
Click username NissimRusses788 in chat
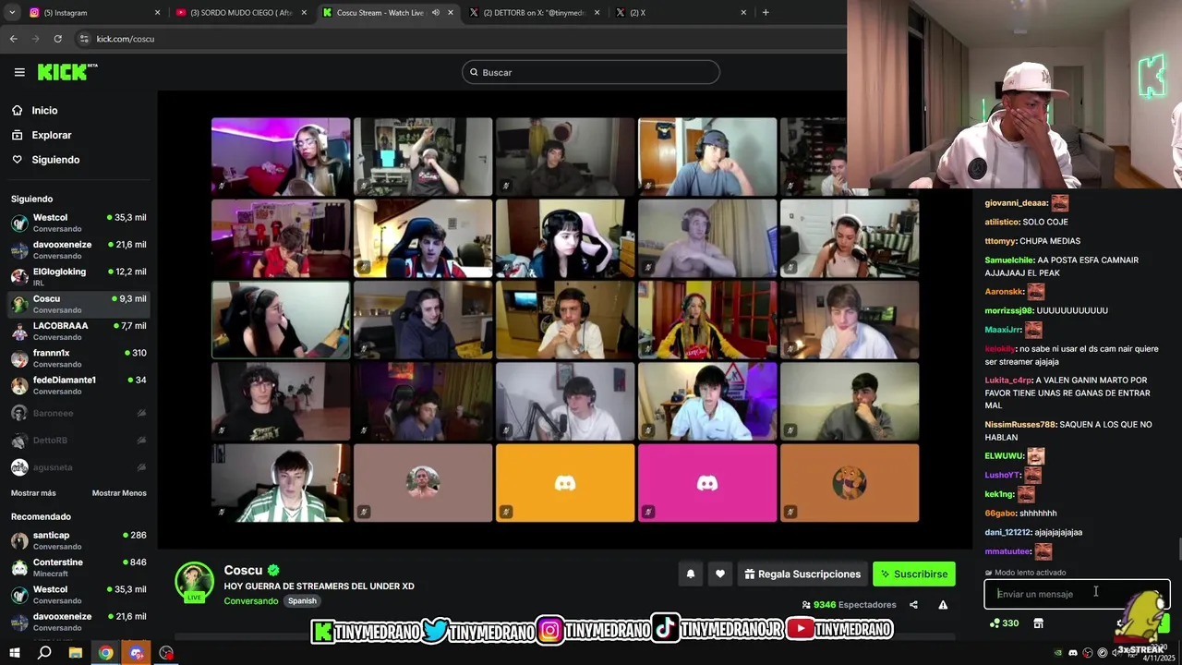[x=1020, y=425]
